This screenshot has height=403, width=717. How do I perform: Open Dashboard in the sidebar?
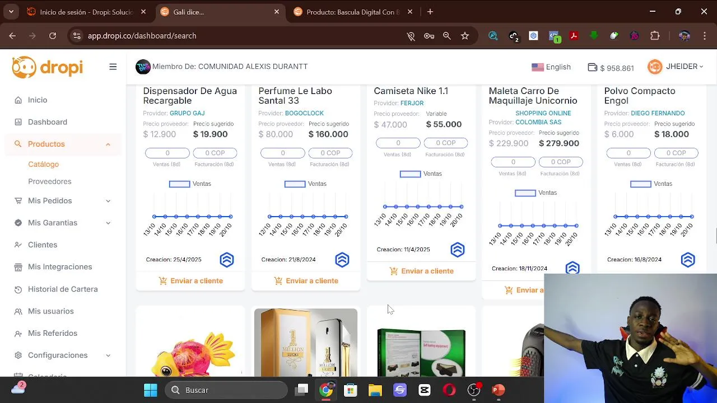click(48, 122)
